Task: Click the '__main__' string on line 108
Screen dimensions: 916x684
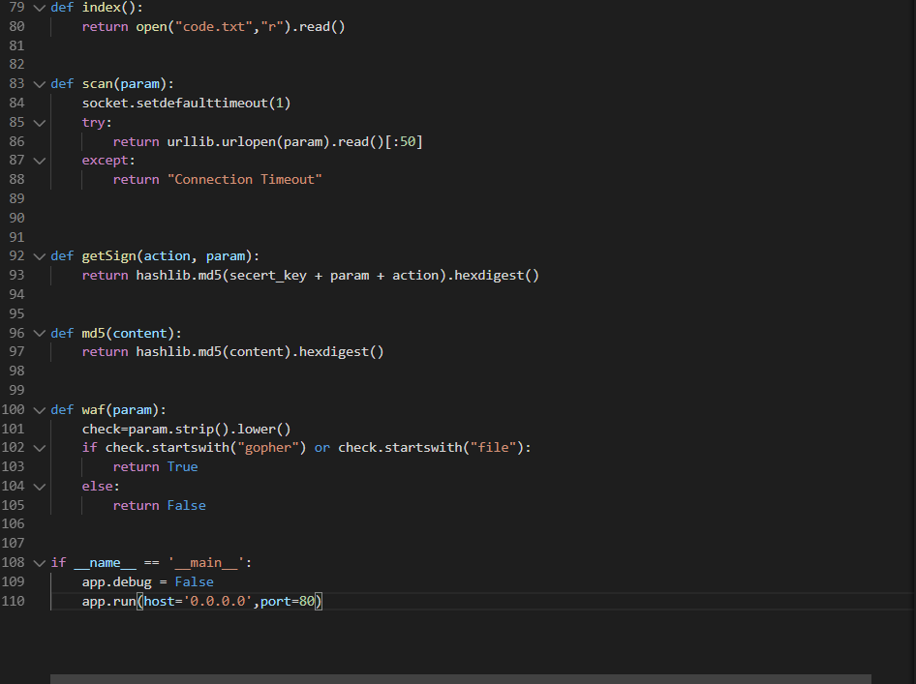Action: coord(205,563)
